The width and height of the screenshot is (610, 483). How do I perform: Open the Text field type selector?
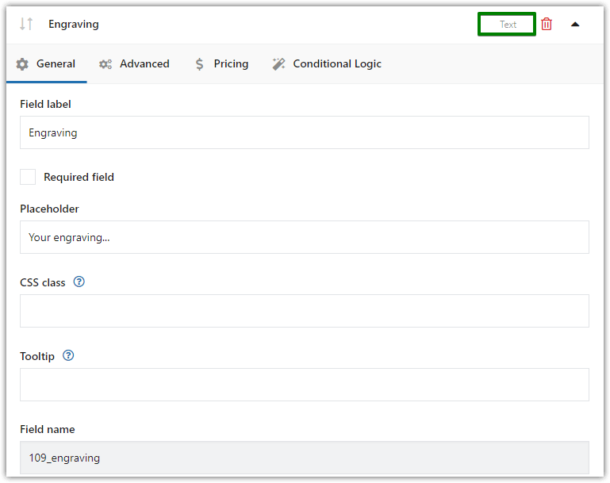tap(507, 24)
